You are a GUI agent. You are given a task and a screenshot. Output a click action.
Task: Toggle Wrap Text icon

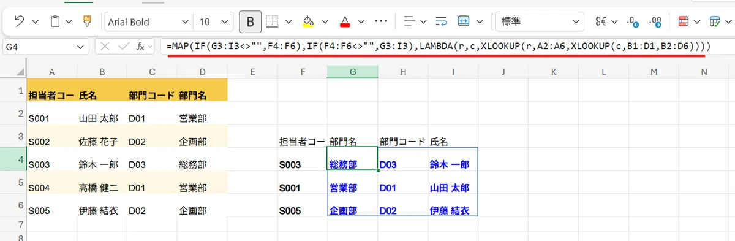click(442, 21)
